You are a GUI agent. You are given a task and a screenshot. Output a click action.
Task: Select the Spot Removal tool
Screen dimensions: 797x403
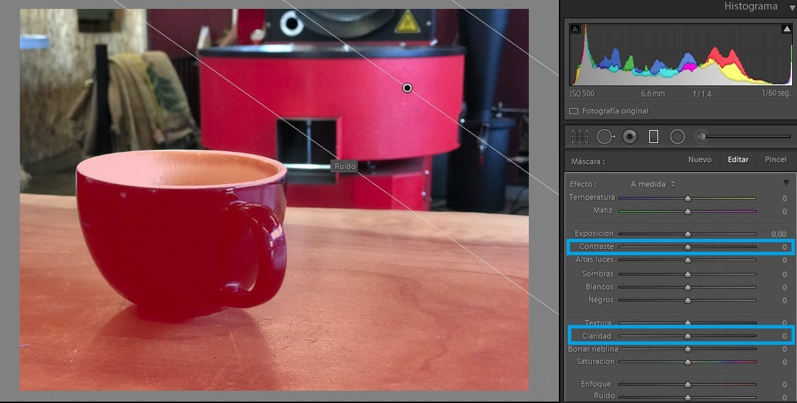click(605, 137)
